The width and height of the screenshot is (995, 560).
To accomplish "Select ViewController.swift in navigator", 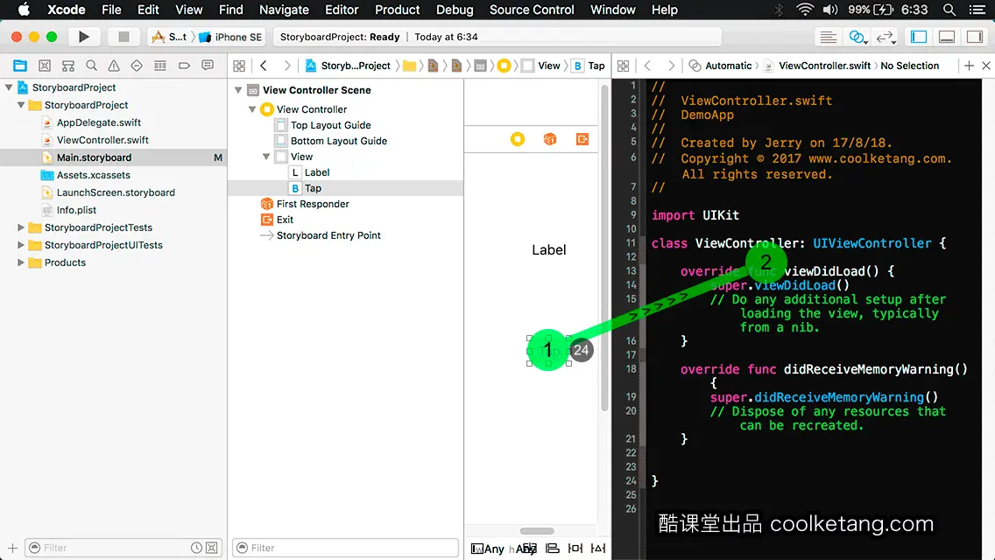I will [102, 139].
